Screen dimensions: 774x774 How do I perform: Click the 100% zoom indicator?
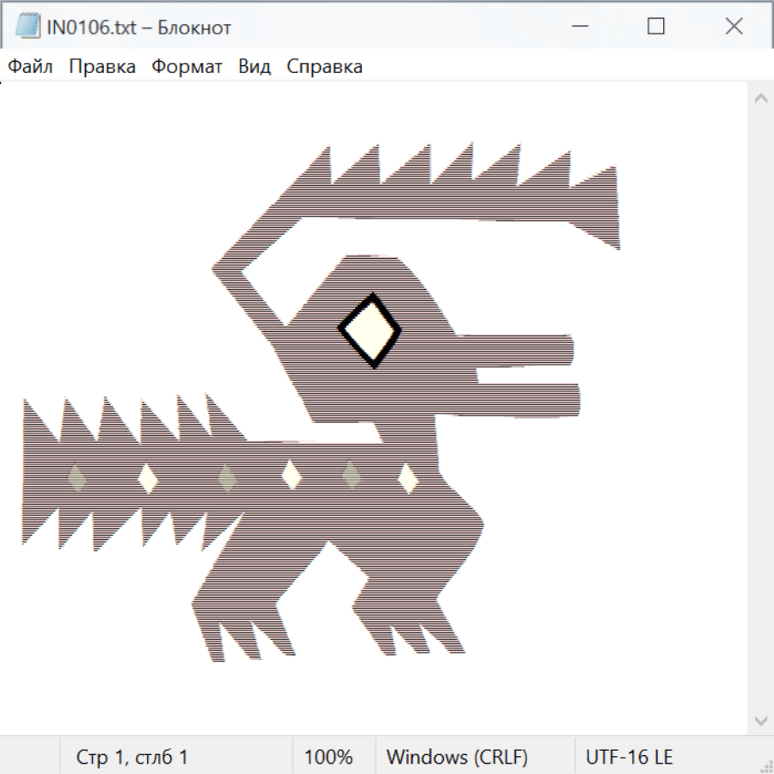point(329,757)
